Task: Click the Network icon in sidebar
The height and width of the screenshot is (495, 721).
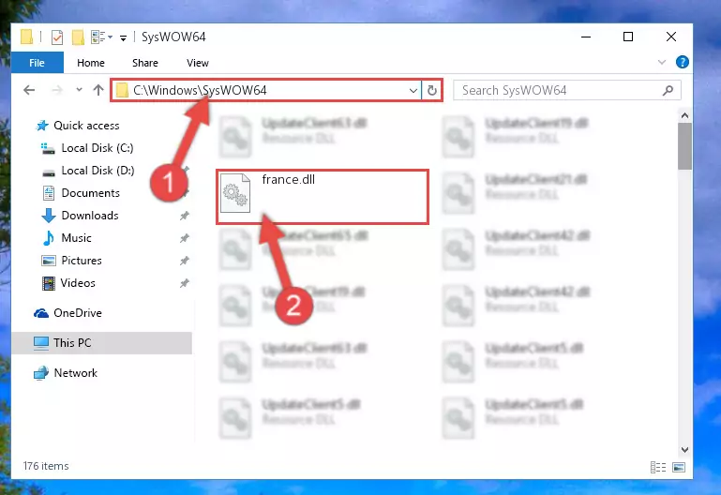Action: [x=41, y=373]
